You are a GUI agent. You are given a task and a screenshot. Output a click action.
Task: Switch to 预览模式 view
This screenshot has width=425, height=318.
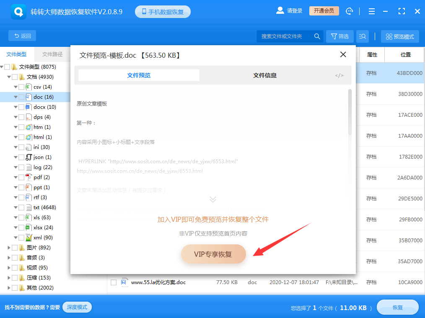pos(400,36)
